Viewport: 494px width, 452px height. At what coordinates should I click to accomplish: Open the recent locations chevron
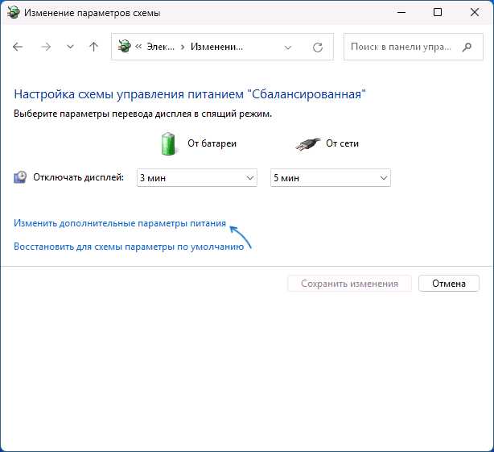[70, 48]
